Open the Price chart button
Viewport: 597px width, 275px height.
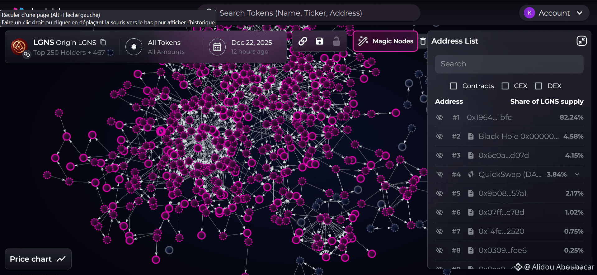pyautogui.click(x=38, y=259)
